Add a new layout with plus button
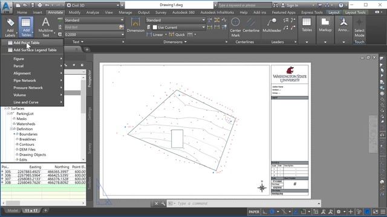 pos(45,210)
